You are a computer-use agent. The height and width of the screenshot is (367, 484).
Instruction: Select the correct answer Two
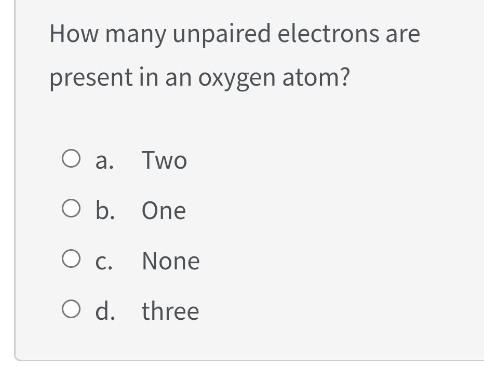tap(165, 160)
